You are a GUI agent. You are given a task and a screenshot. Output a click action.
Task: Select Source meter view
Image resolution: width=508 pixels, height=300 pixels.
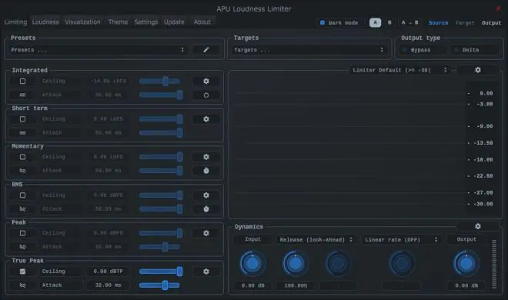coord(439,22)
